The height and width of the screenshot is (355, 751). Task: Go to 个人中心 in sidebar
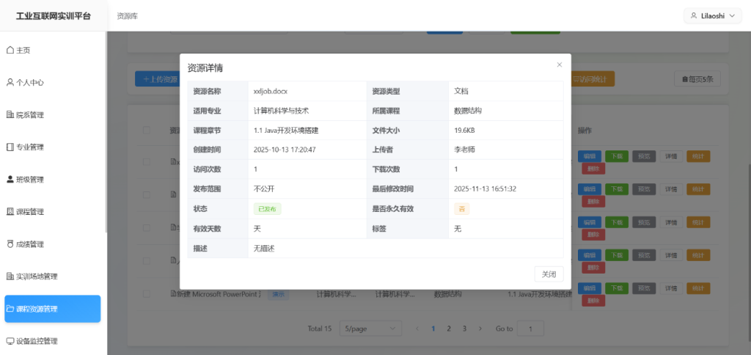[29, 82]
